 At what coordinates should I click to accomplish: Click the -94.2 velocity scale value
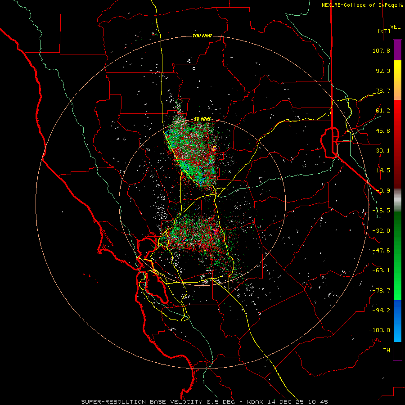point(381,310)
